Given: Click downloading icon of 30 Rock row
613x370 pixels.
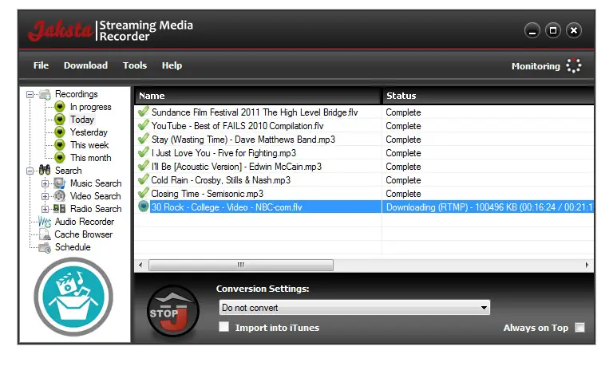Looking at the screenshot, I should [144, 207].
